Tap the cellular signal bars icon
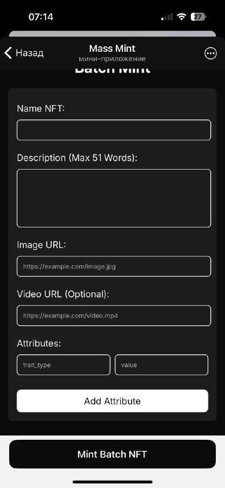The height and width of the screenshot is (488, 225). point(167,18)
